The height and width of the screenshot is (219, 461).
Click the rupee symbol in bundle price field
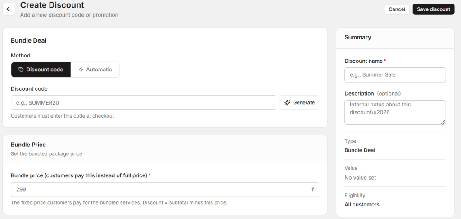313,189
